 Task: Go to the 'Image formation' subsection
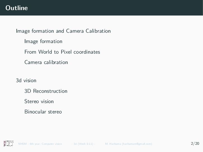coord(43,41)
